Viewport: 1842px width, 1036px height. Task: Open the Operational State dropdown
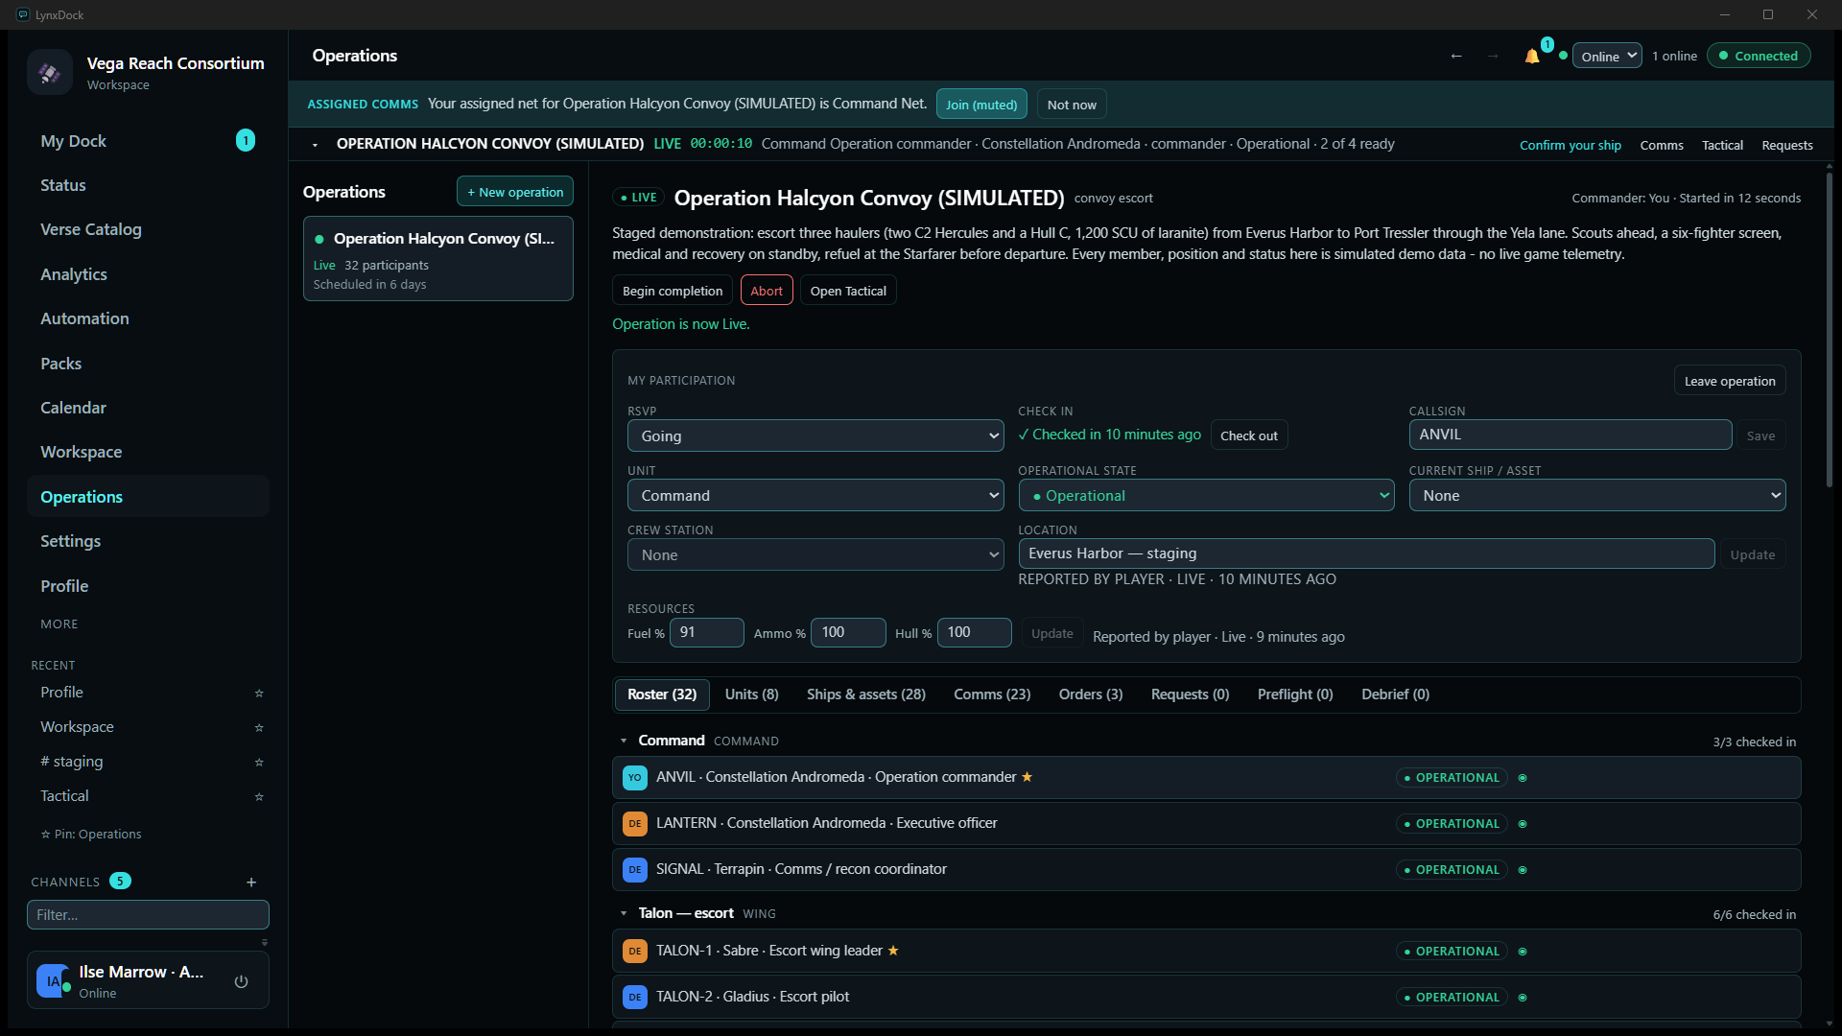1206,496
